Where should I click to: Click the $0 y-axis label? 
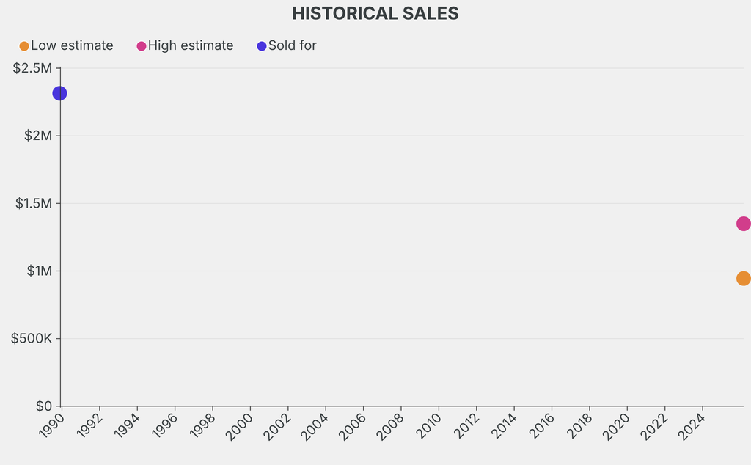[43, 406]
